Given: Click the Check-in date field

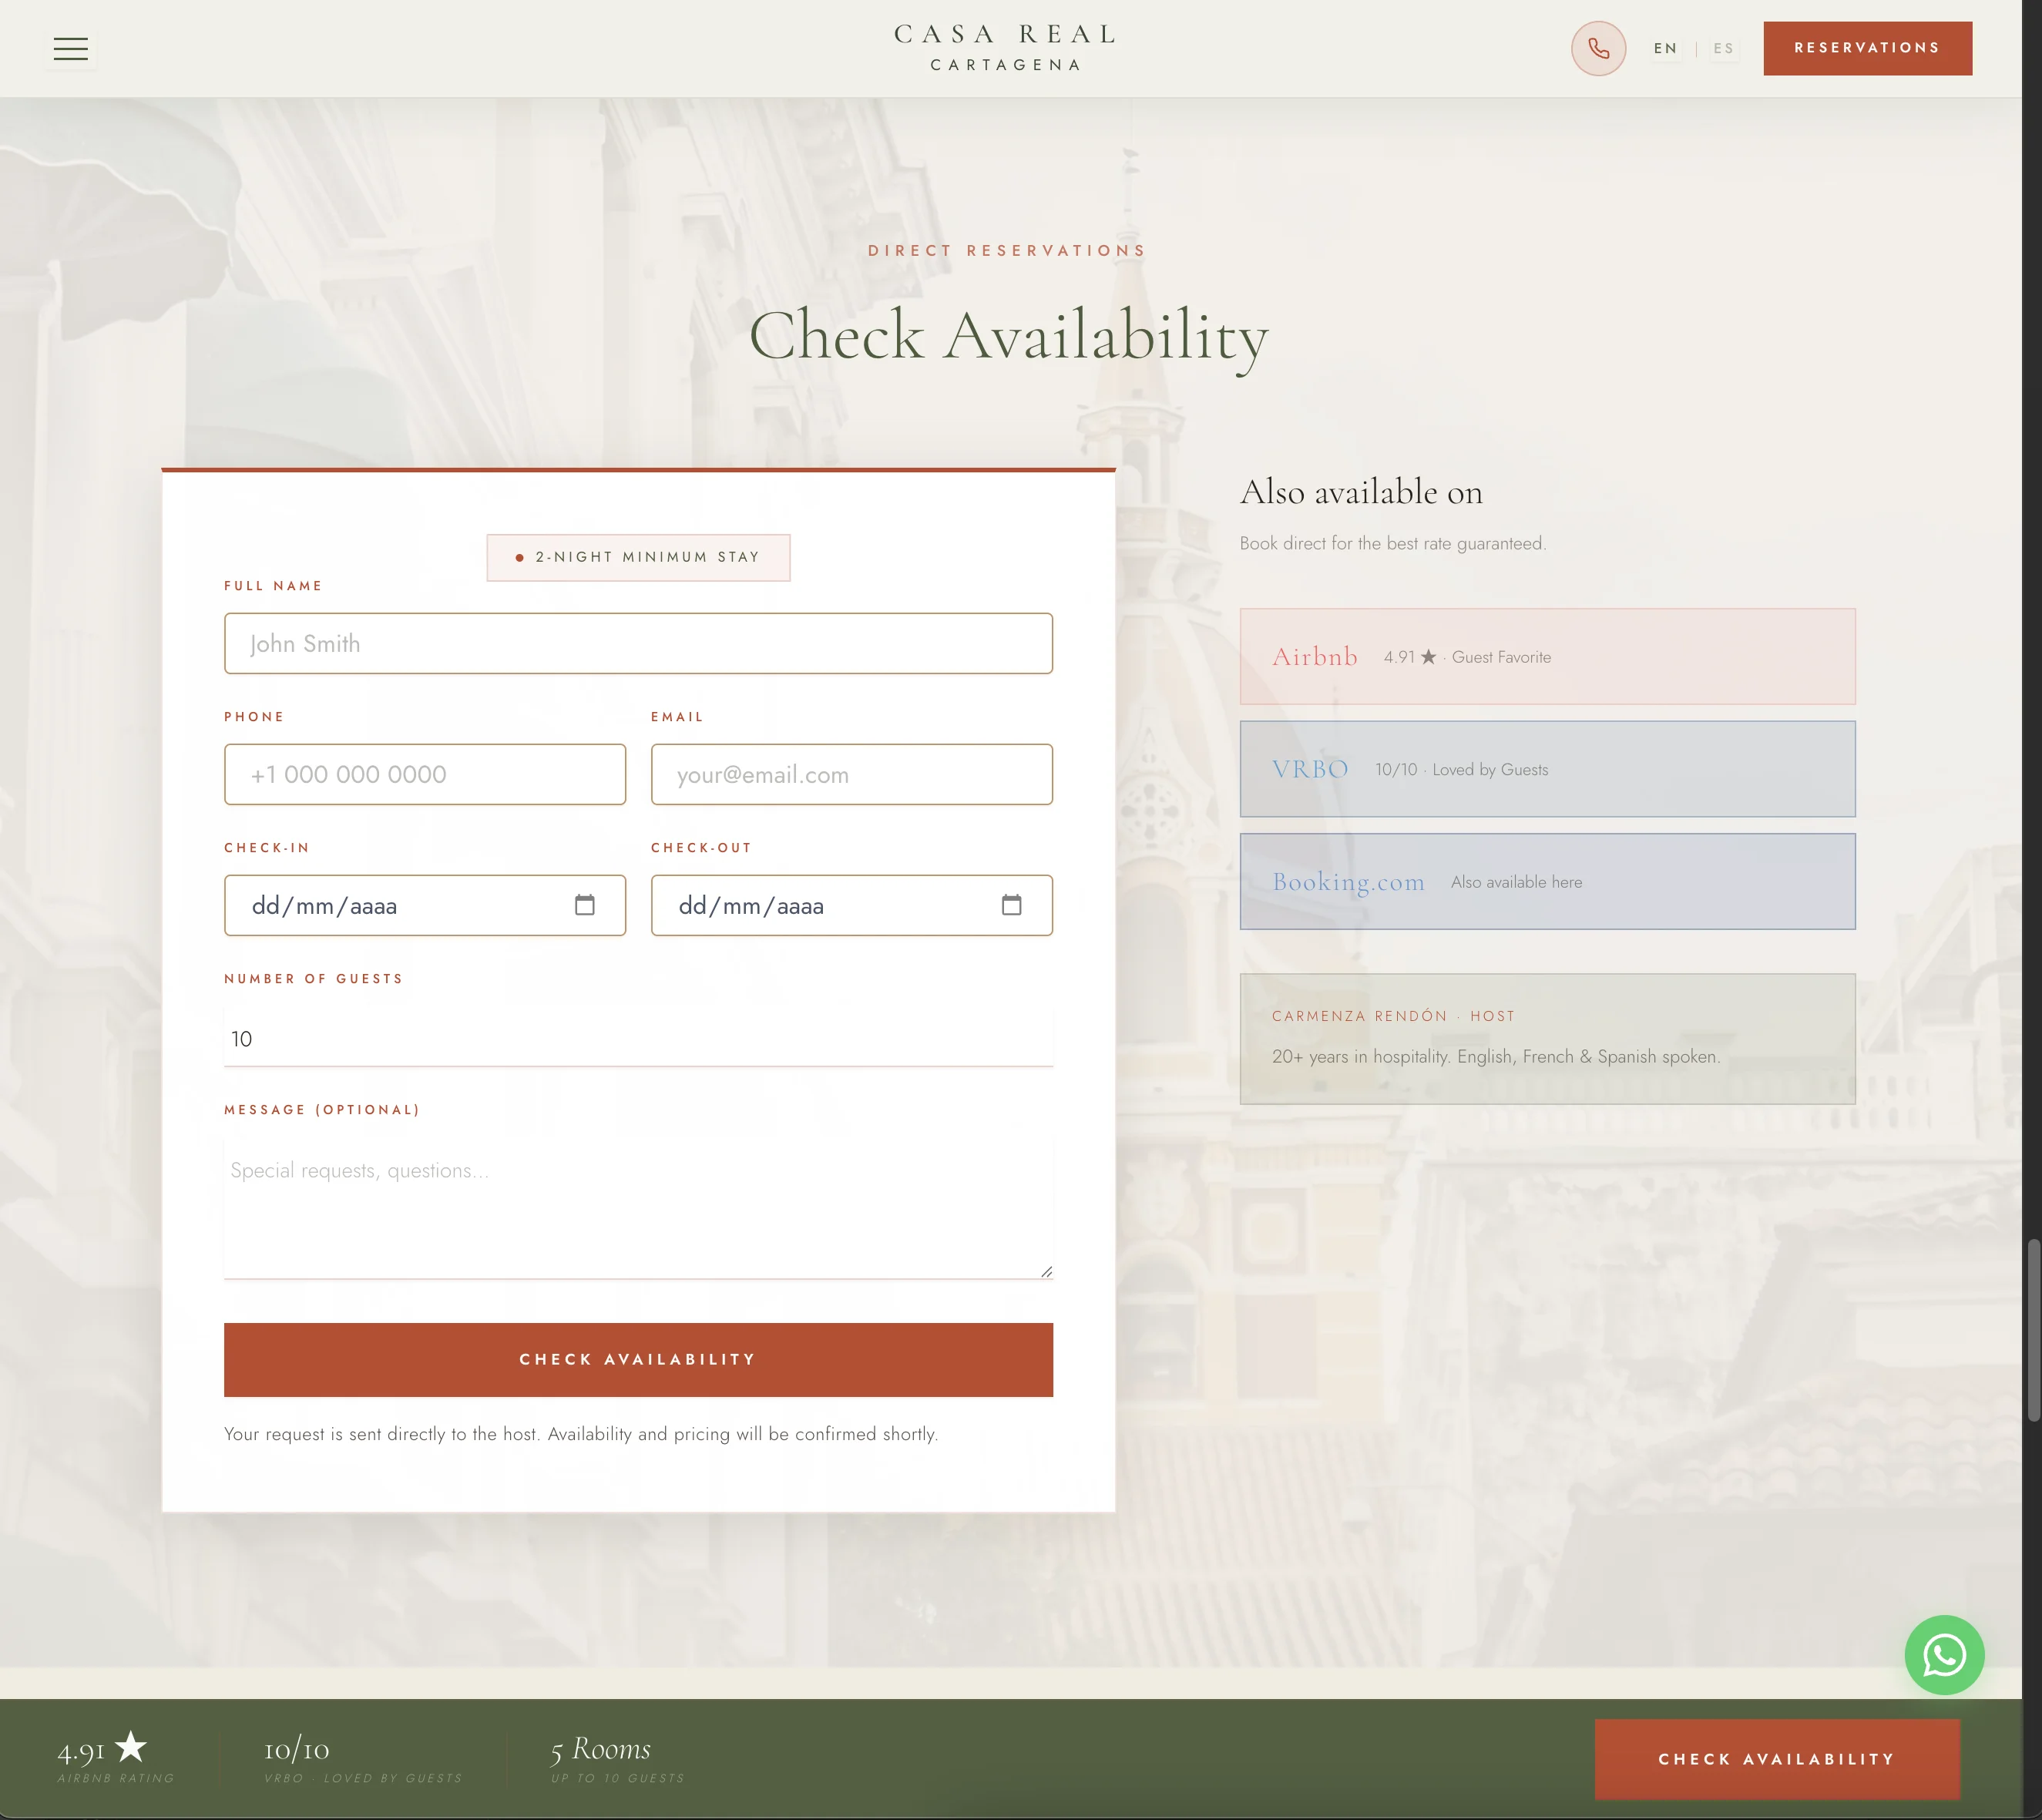Looking at the screenshot, I should 425,905.
